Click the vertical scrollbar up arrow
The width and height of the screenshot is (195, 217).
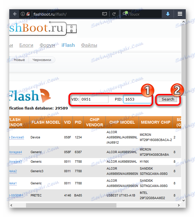183,22
